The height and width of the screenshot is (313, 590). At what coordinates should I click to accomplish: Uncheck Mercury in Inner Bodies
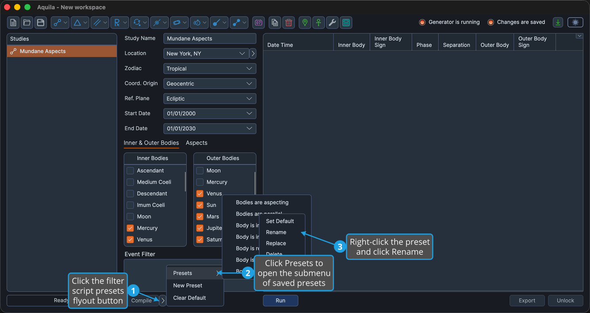coord(130,228)
